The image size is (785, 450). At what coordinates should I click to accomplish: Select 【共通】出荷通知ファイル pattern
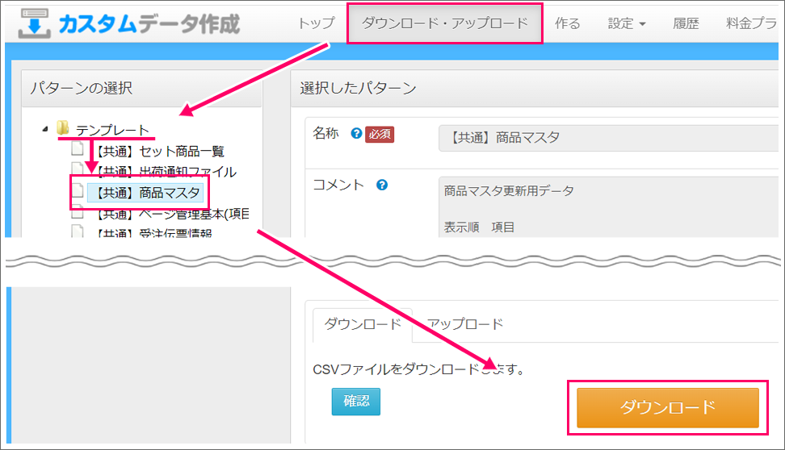(166, 172)
